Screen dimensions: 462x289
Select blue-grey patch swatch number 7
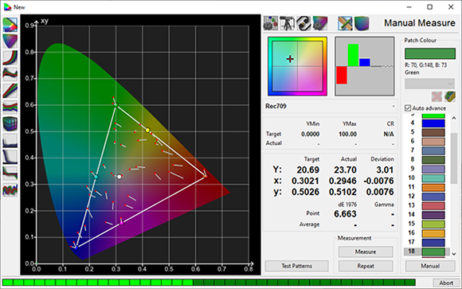[433, 150]
